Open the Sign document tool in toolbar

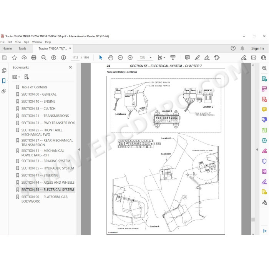tap(207, 58)
